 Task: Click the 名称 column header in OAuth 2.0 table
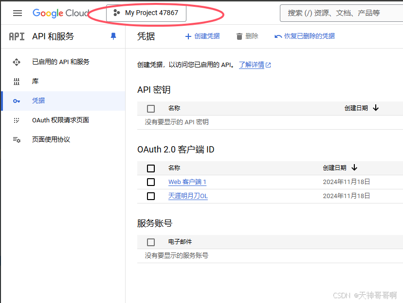[x=174, y=168]
